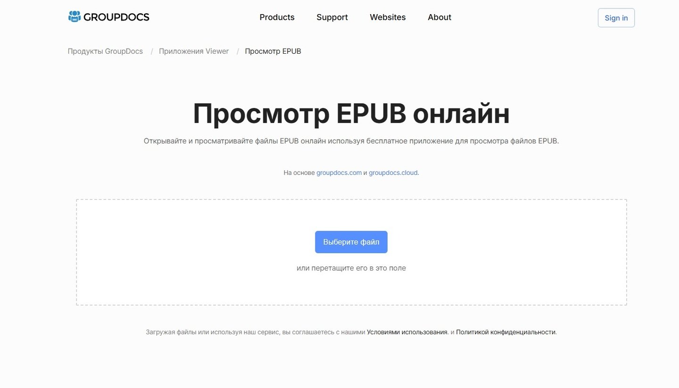Open the Условиями использования link

pyautogui.click(x=407, y=332)
